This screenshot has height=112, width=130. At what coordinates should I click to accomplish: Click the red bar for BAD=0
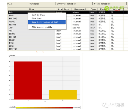point(28,81)
